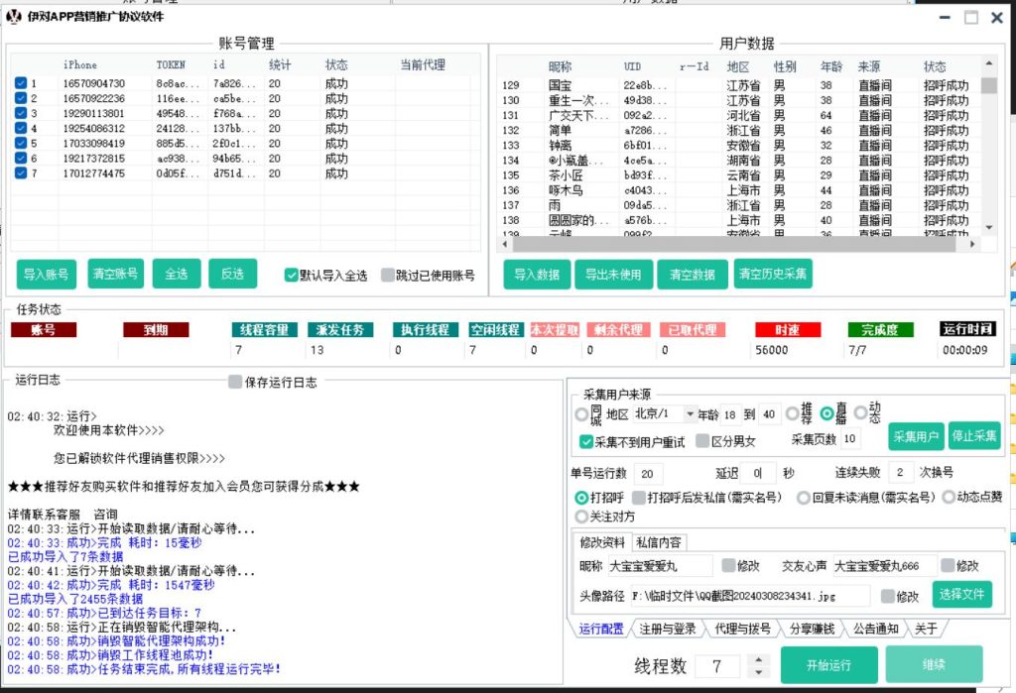This screenshot has height=693, width=1016.
Task: Click 导入账号 to import accounts
Action: (x=45, y=275)
